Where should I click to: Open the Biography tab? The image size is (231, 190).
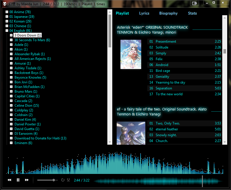pyautogui.click(x=168, y=13)
